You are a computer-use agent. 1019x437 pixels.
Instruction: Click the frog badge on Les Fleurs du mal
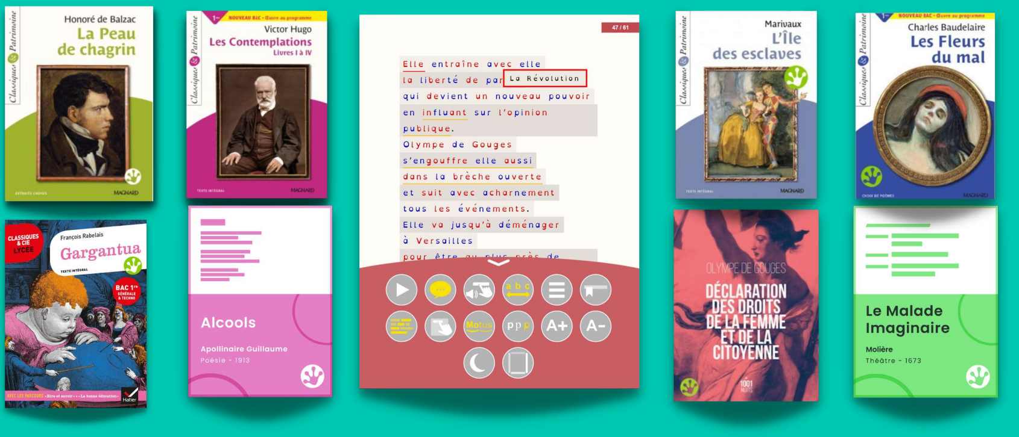click(871, 176)
